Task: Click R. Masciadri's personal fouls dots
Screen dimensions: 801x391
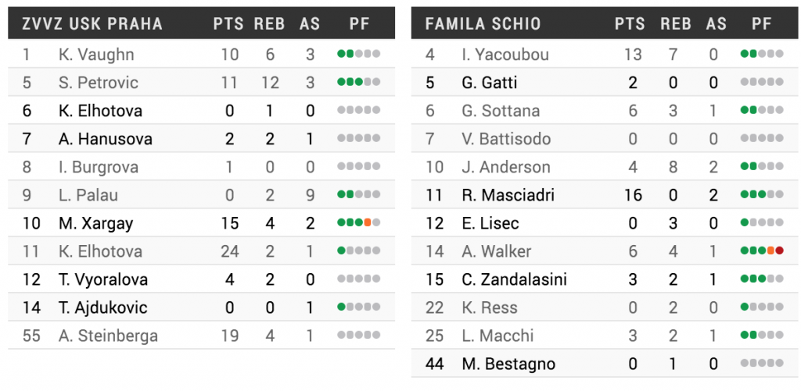Action: click(762, 195)
